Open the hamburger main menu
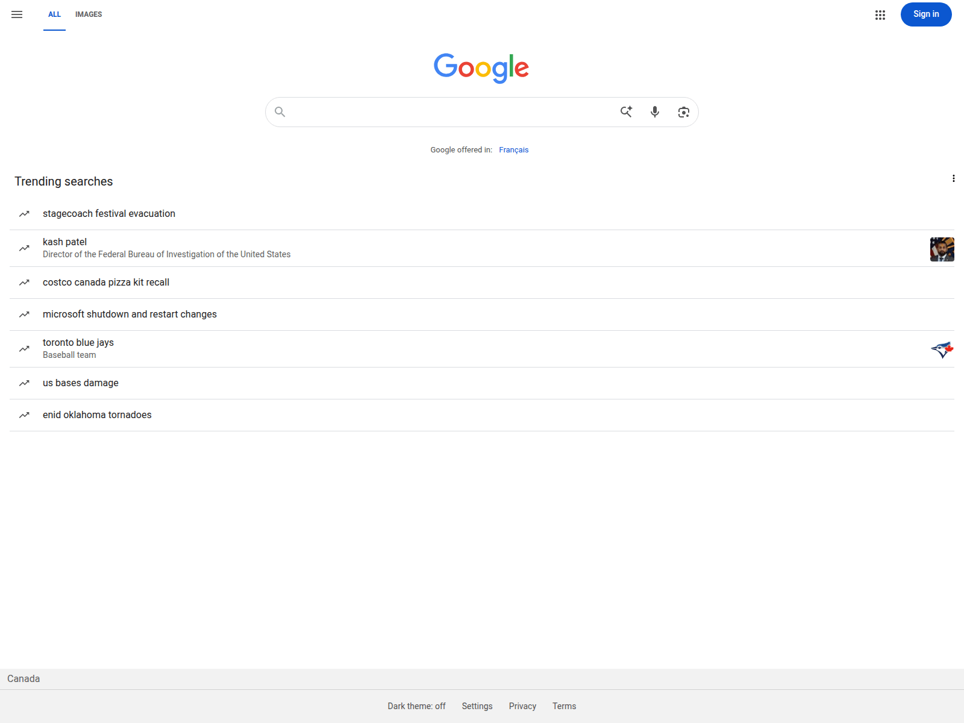This screenshot has height=723, width=964. pos(17,14)
